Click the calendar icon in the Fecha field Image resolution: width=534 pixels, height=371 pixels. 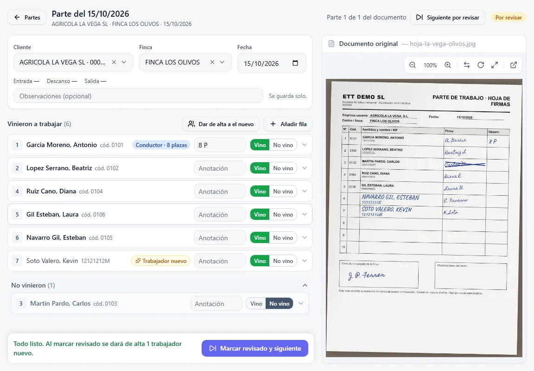[x=295, y=63]
